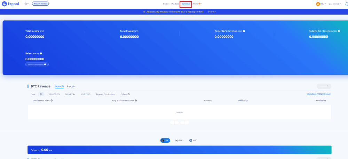Open the woyouj account menu
Screen dimensions: 348x159
point(335,4)
